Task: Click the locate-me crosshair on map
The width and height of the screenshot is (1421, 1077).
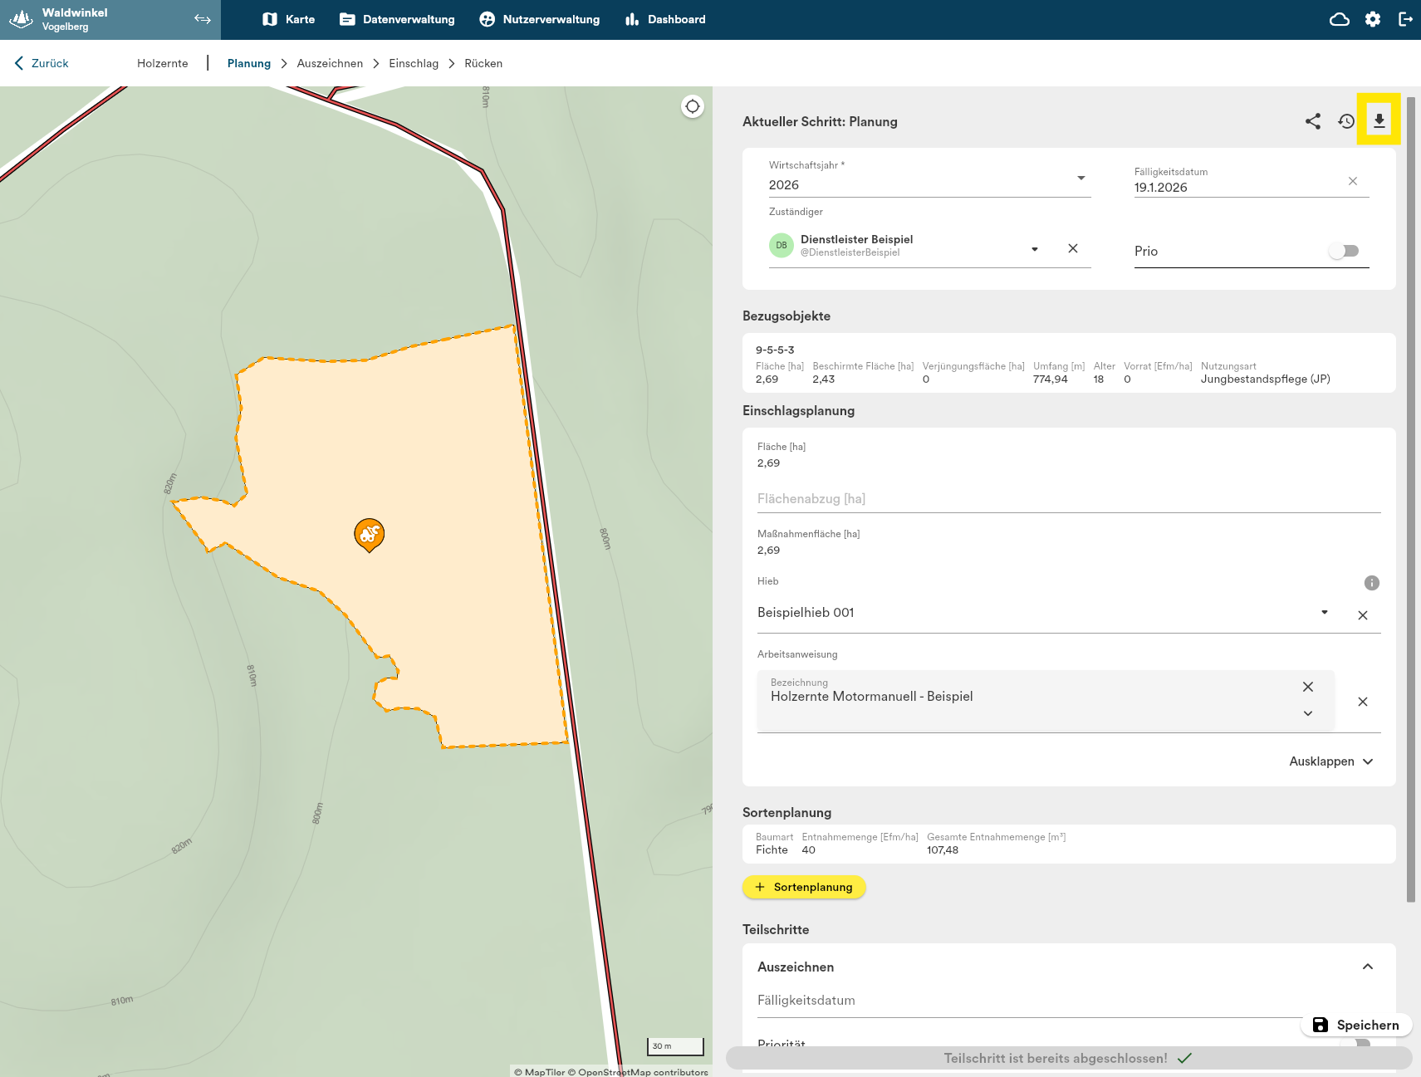Action: pyautogui.click(x=692, y=106)
